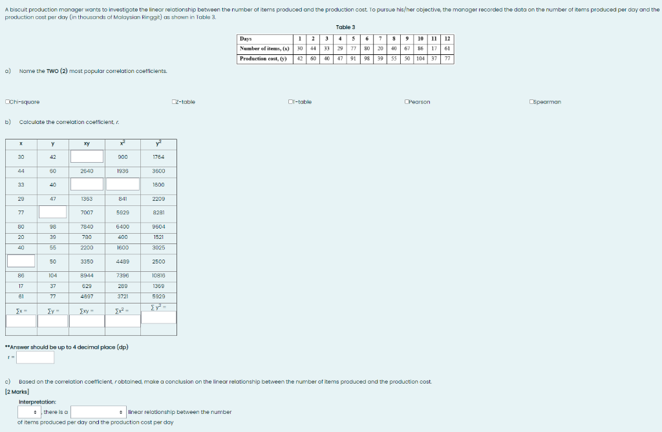Click the y input for row x=77
This screenshot has width=662, height=432.
click(53, 212)
